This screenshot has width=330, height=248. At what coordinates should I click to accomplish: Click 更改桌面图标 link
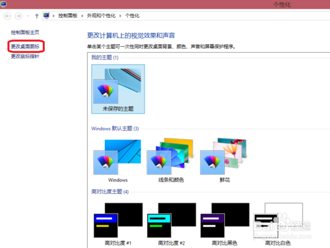tap(25, 46)
